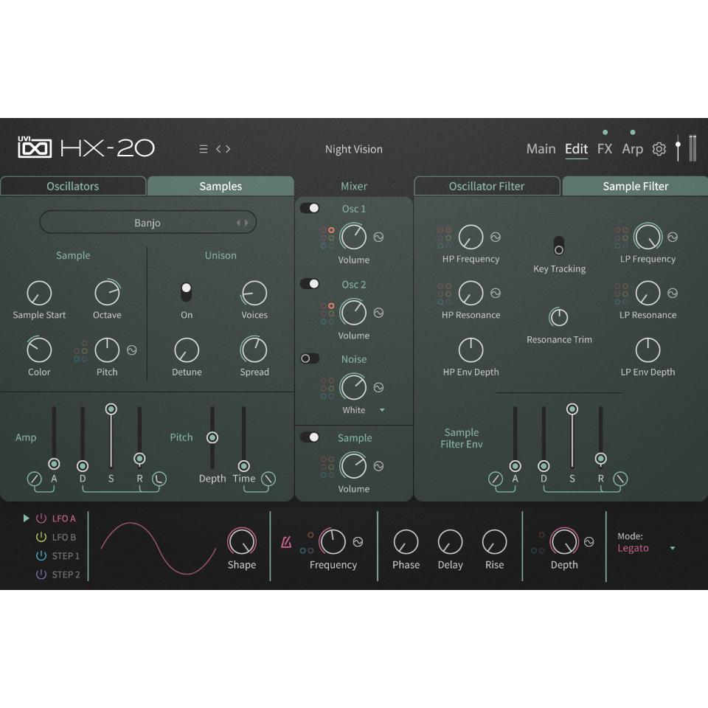Select the Samples tab

[221, 186]
